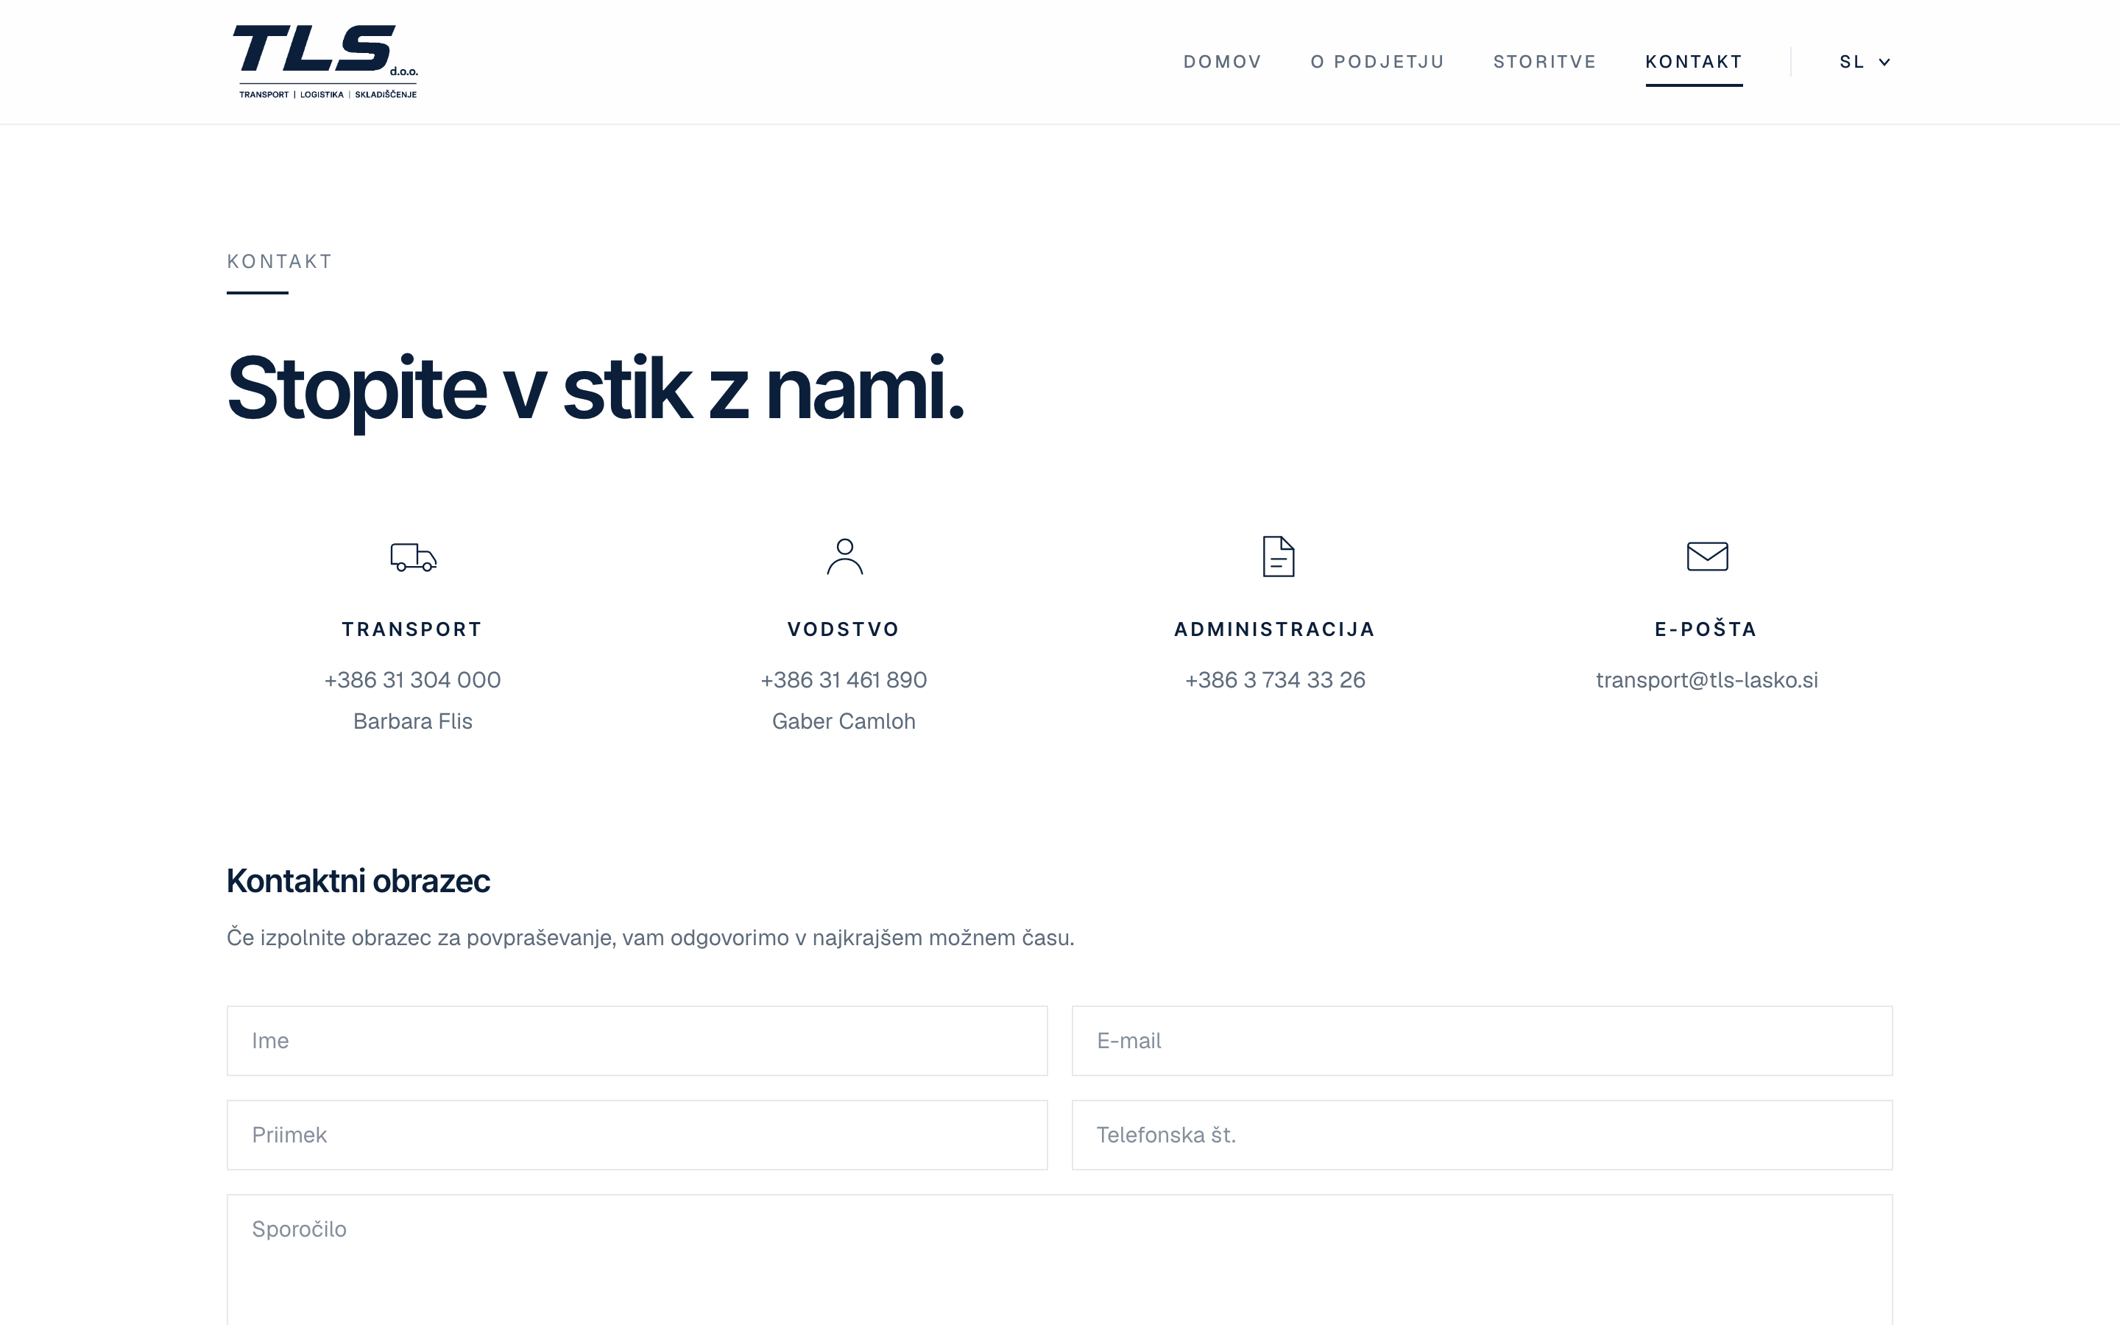Go to the Domov menu item
The width and height of the screenshot is (2120, 1325).
point(1222,63)
